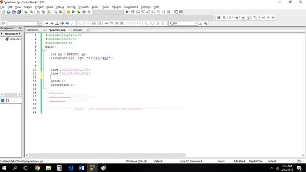Click the Resources tree item
The width and height of the screenshot is (306, 172).
tap(15, 39)
